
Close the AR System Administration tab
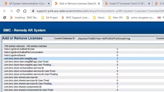pos(49,4)
